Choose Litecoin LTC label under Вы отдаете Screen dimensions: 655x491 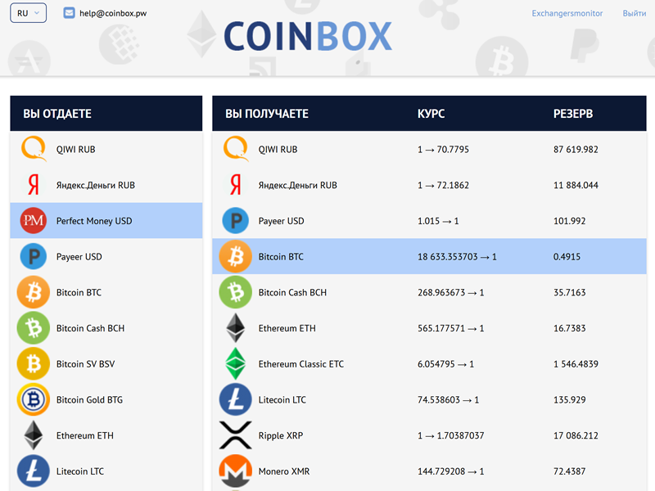coord(79,471)
